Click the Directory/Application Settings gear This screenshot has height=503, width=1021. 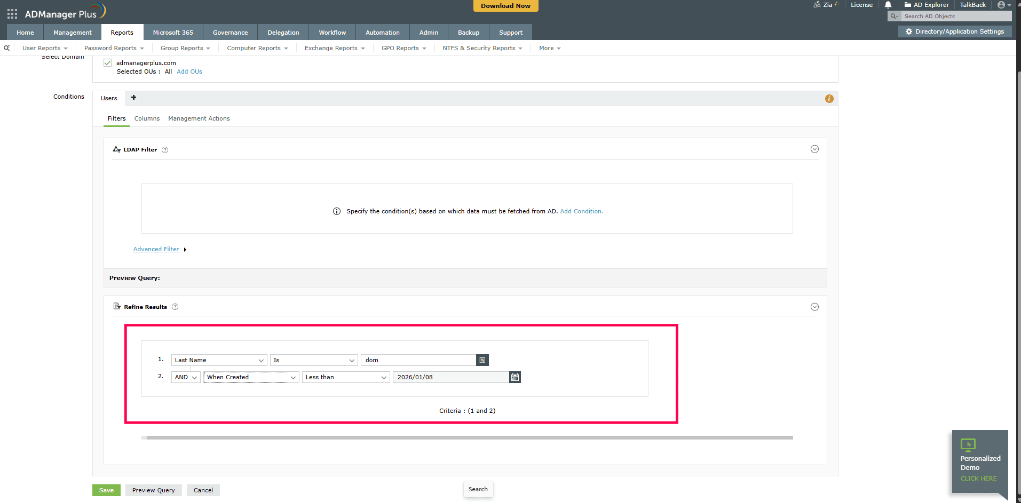[x=909, y=31]
